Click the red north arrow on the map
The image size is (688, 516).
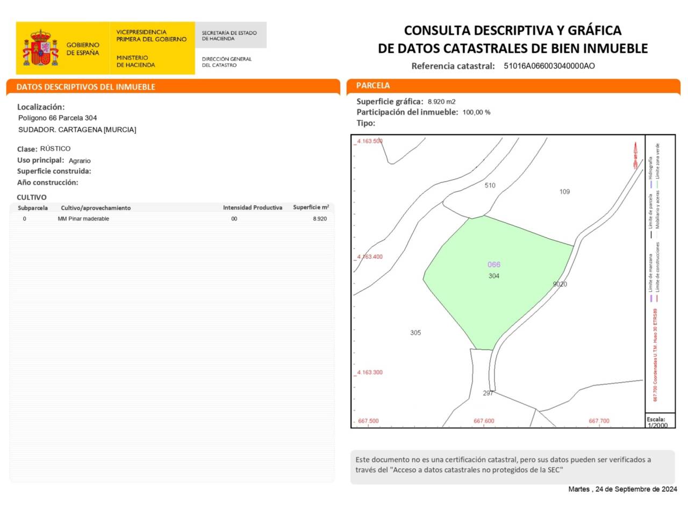coord(635,156)
